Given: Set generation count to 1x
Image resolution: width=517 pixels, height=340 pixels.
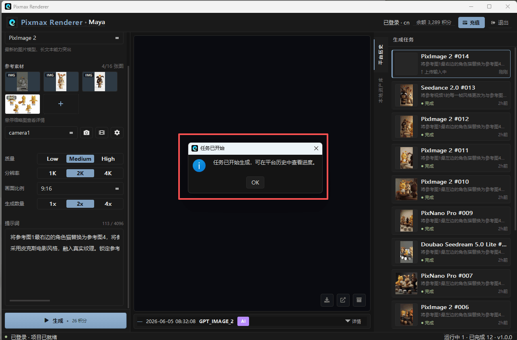Looking at the screenshot, I should click(x=52, y=204).
